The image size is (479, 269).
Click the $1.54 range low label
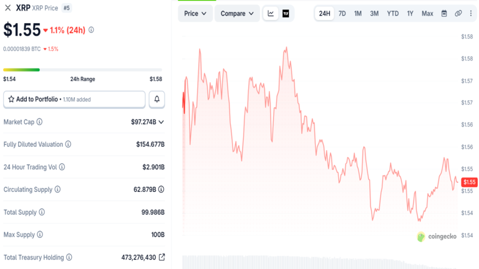tap(9, 79)
